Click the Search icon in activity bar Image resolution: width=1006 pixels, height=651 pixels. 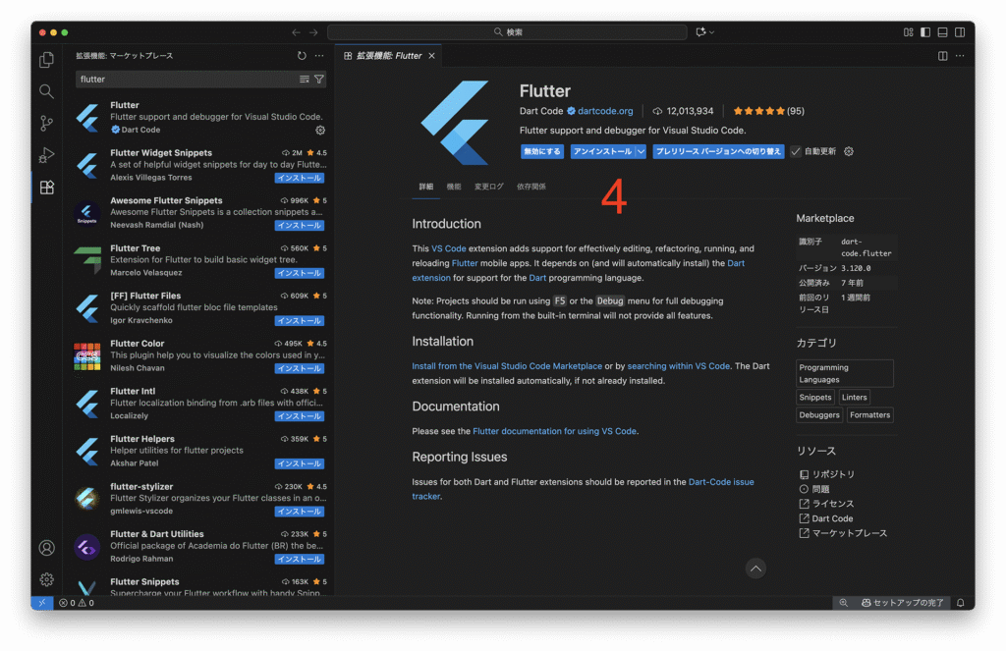pyautogui.click(x=46, y=91)
